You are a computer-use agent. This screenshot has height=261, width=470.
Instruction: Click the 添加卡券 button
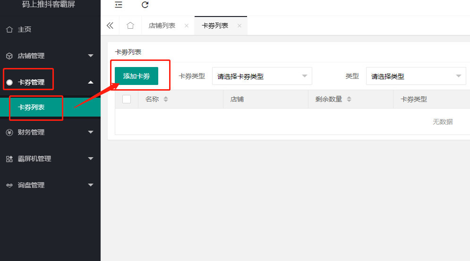pyautogui.click(x=137, y=76)
